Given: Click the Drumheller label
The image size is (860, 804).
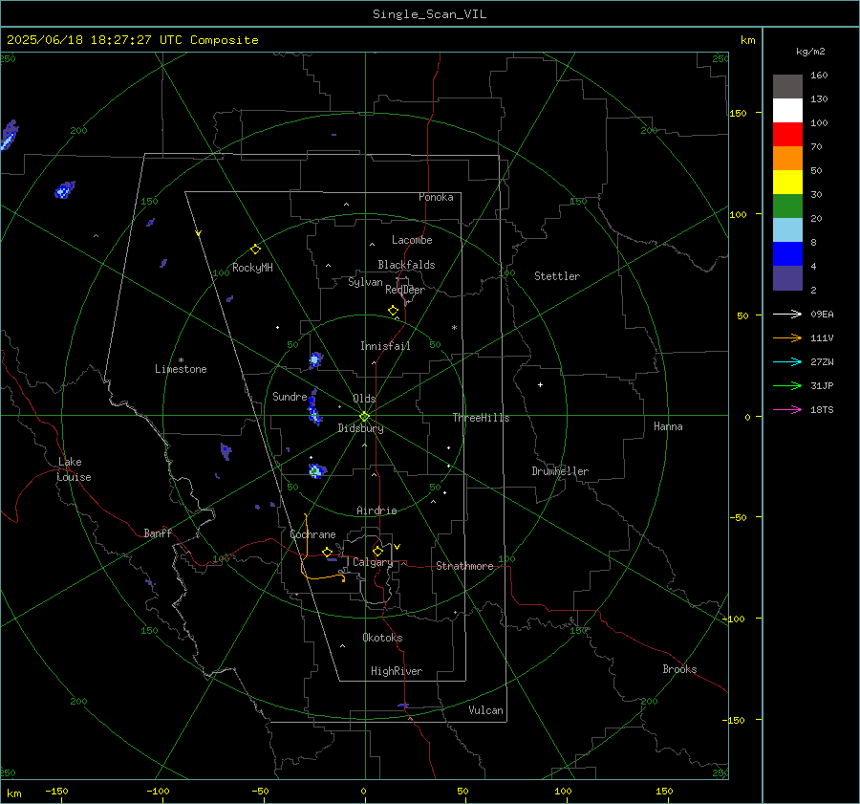Looking at the screenshot, I should pos(560,471).
